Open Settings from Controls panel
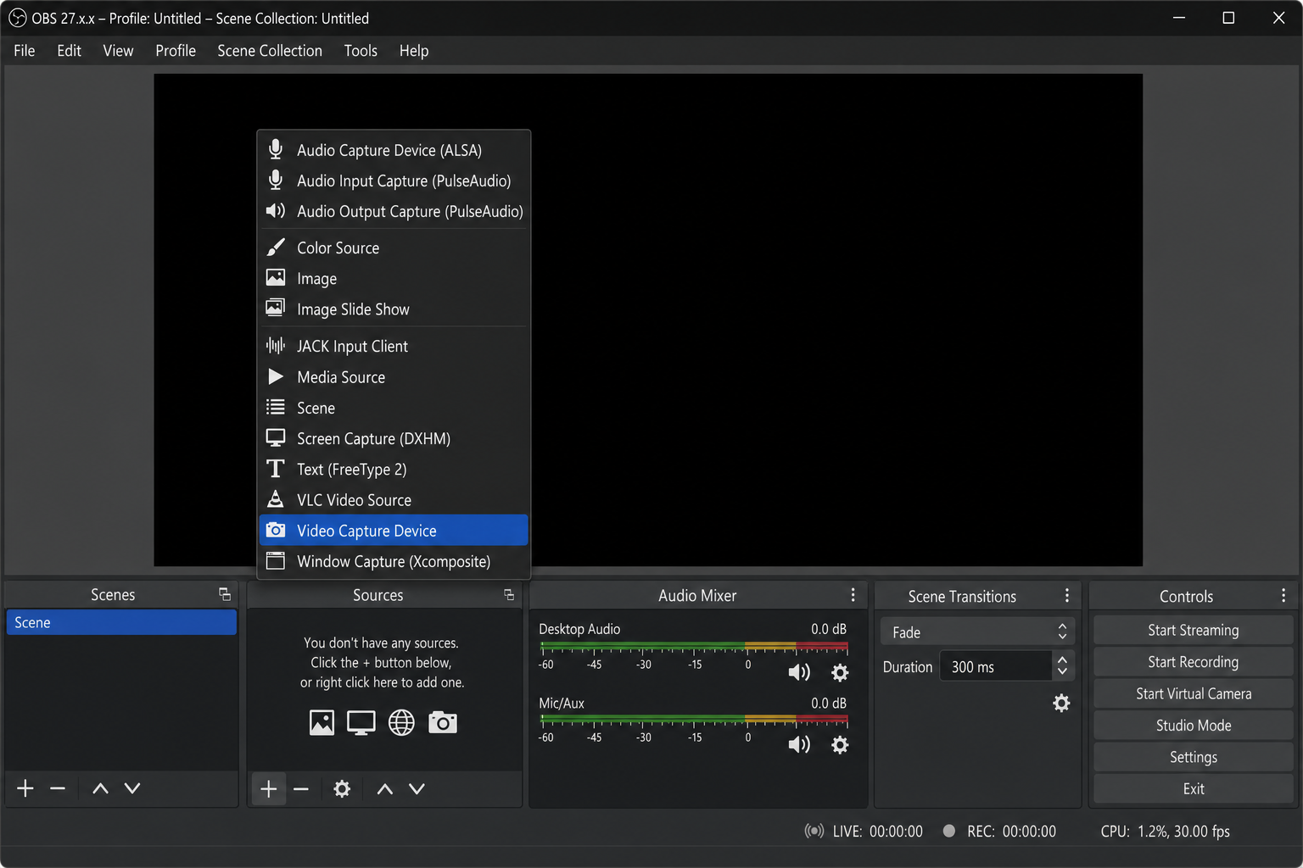 tap(1193, 757)
